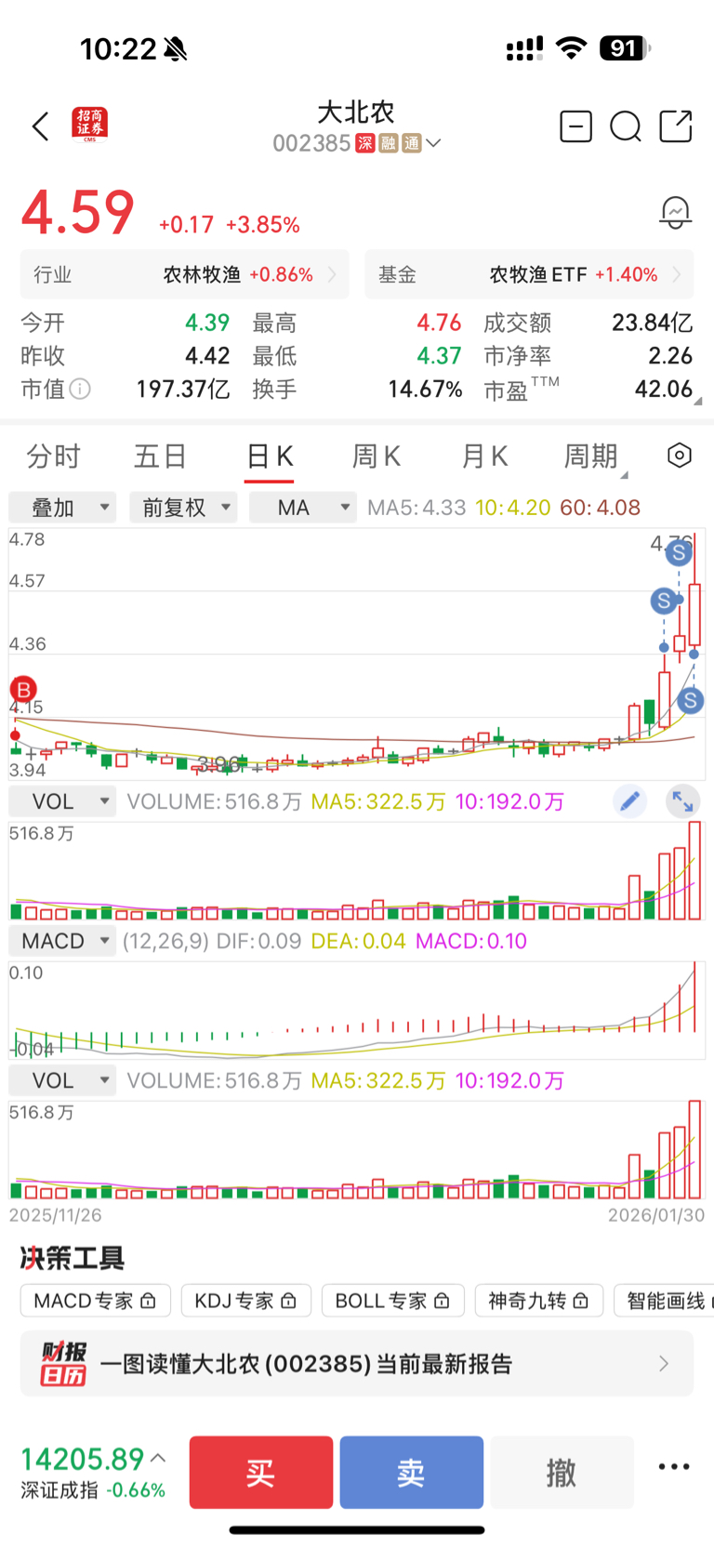714x1548 pixels.
Task: Tap the 财报日历 icon
Action: [x=63, y=1364]
